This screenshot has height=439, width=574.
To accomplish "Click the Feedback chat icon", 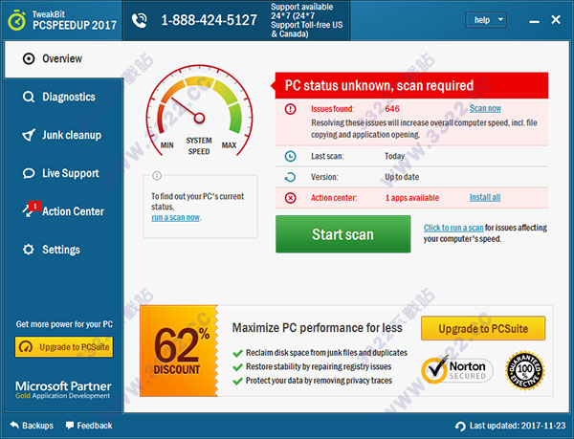I will [x=70, y=425].
